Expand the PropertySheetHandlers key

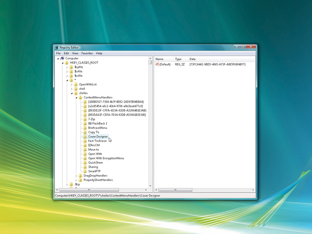click(76, 180)
